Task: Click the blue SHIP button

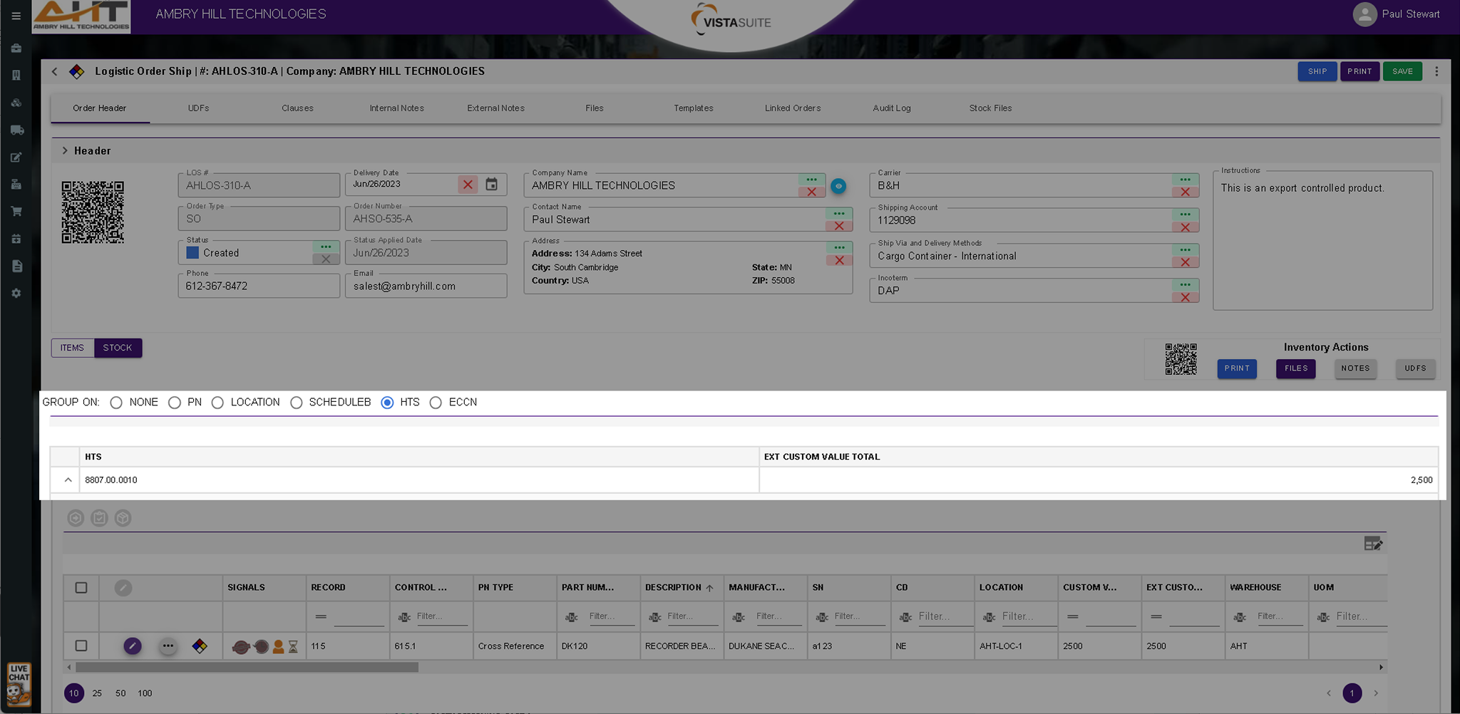Action: pyautogui.click(x=1317, y=71)
